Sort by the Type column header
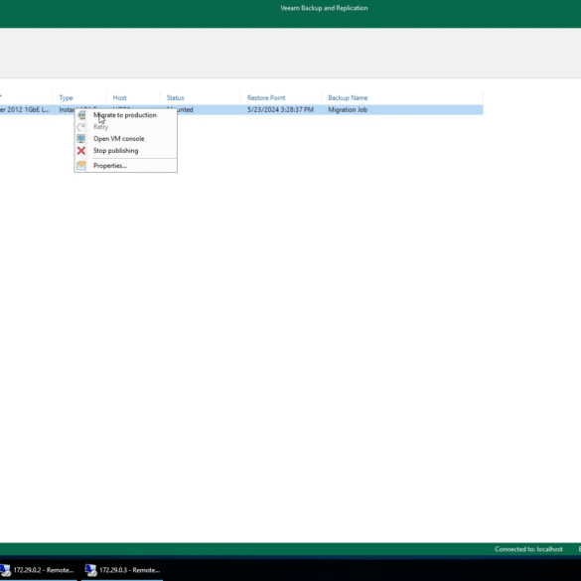 point(66,97)
